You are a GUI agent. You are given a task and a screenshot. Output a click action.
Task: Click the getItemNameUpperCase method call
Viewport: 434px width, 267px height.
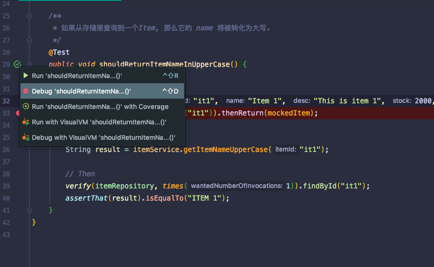coord(225,150)
